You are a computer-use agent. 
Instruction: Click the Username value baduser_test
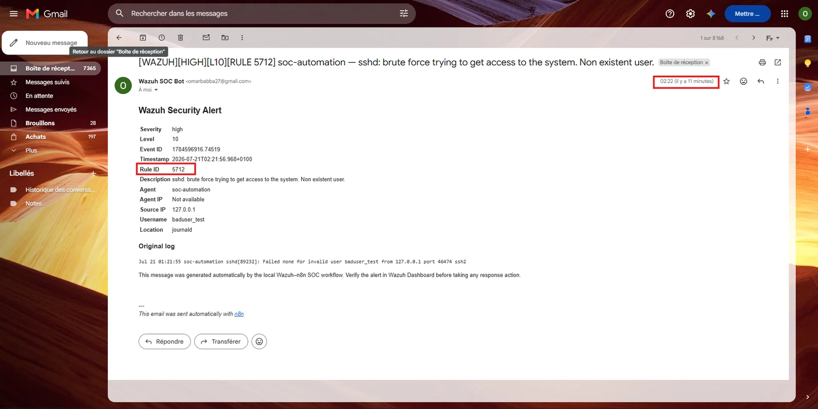coord(188,220)
